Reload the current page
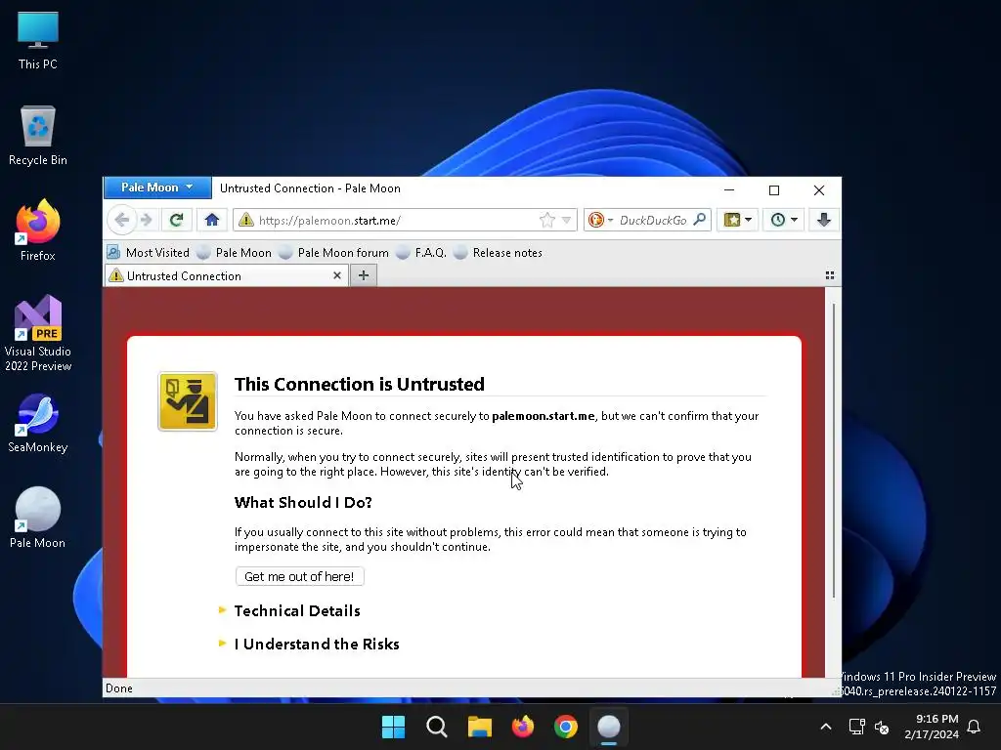The width and height of the screenshot is (1001, 750). coord(176,220)
